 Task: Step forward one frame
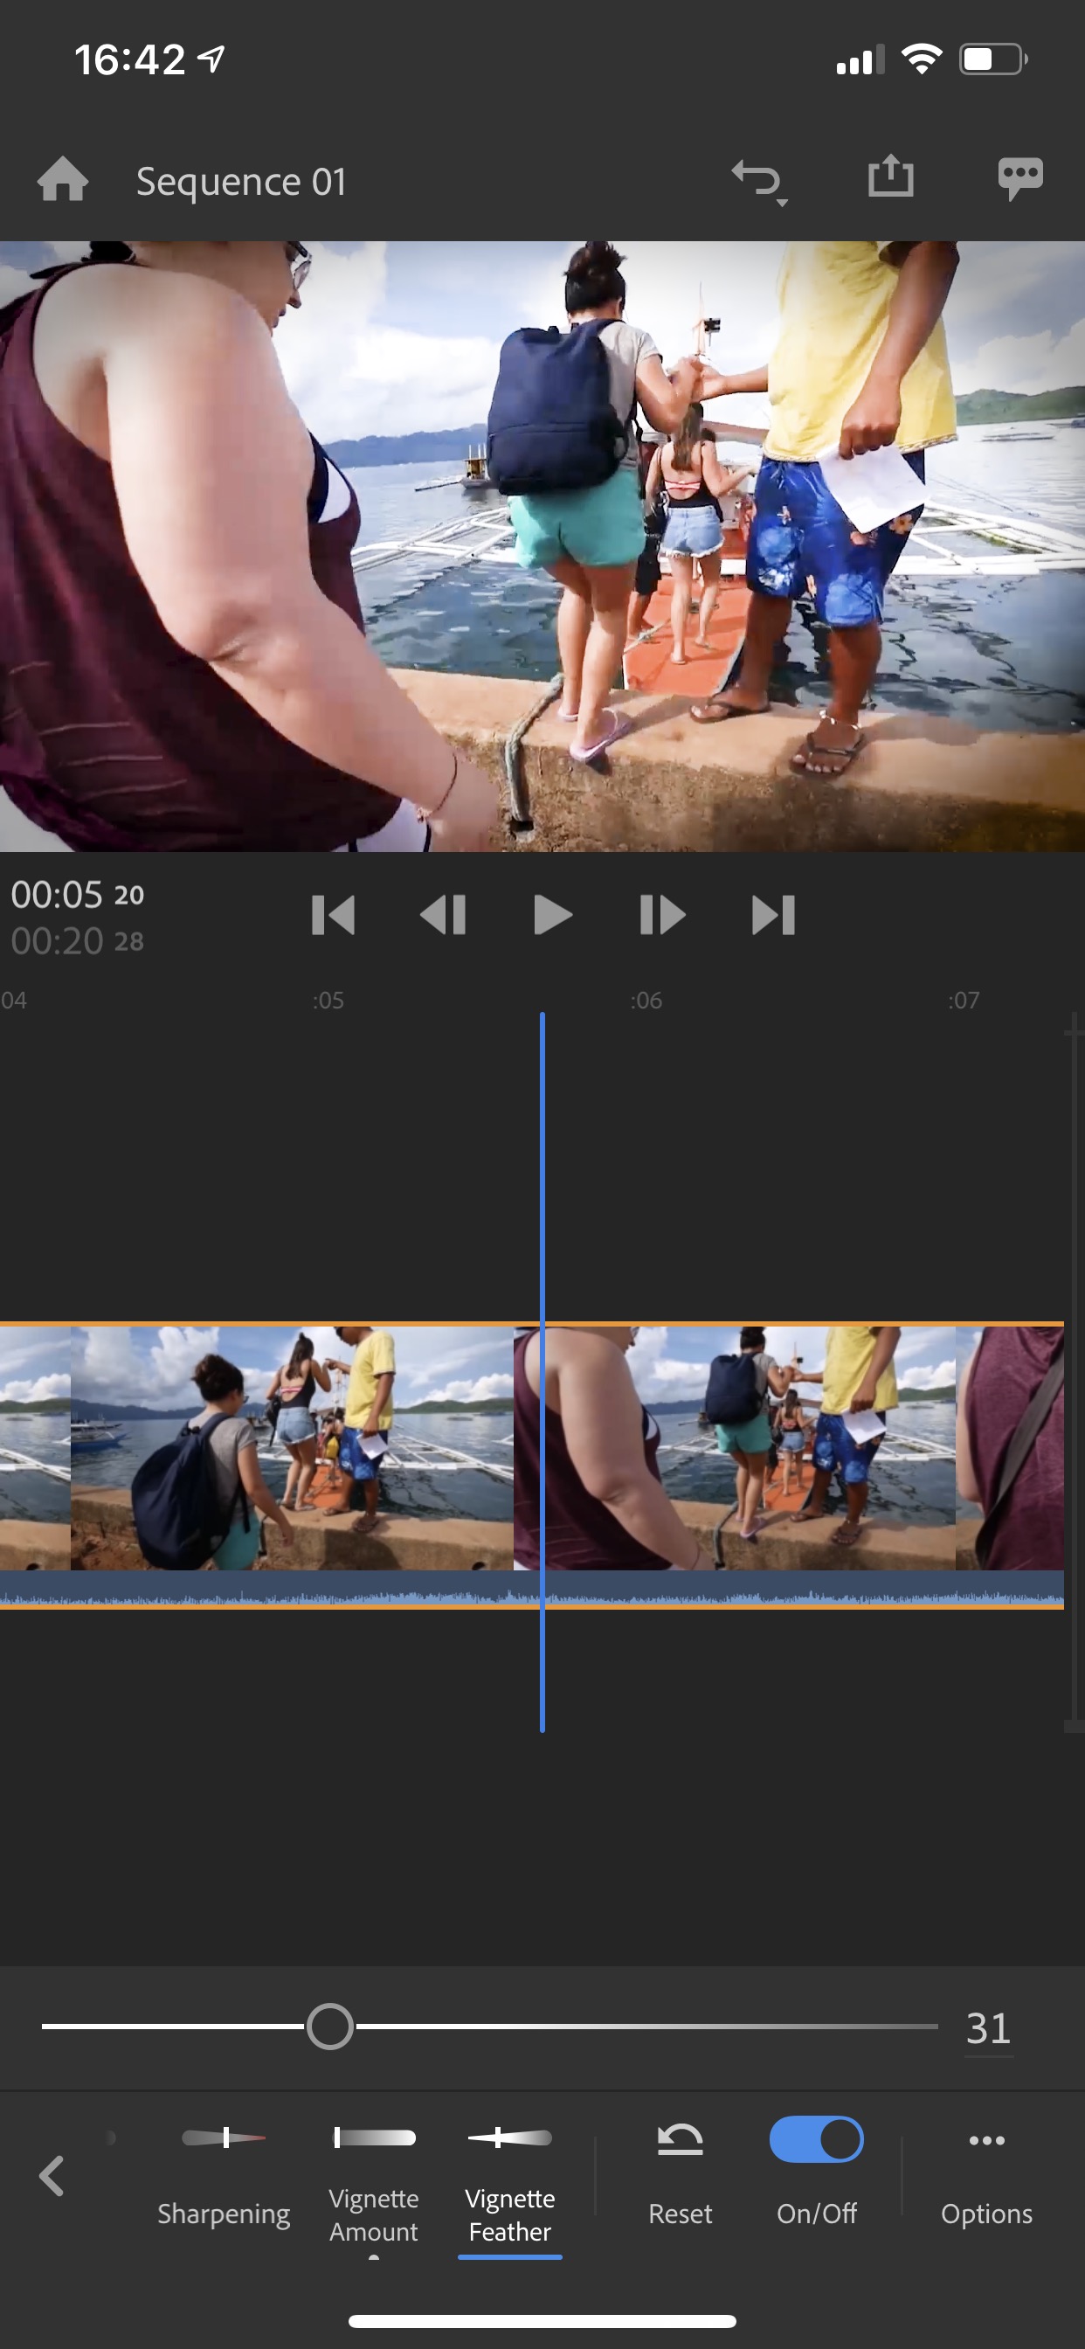(x=662, y=915)
